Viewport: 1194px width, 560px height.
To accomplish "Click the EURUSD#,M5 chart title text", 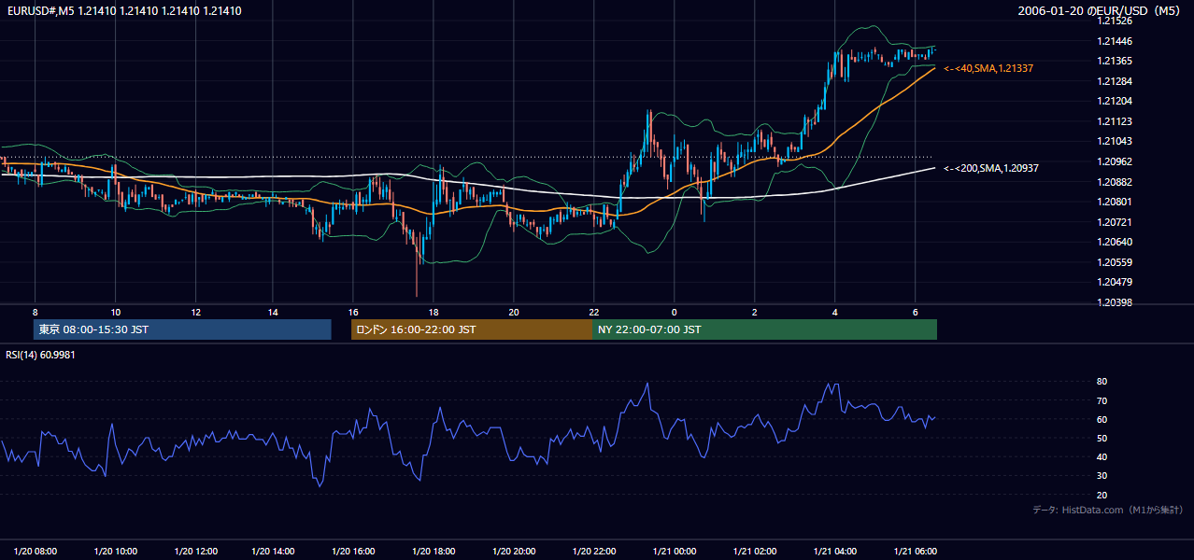I will point(122,11).
